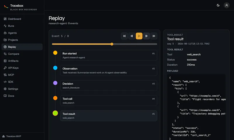234x140 pixels.
Task: Click the 'call_search_1' toolCallId value
Action: click(x=200, y=135)
